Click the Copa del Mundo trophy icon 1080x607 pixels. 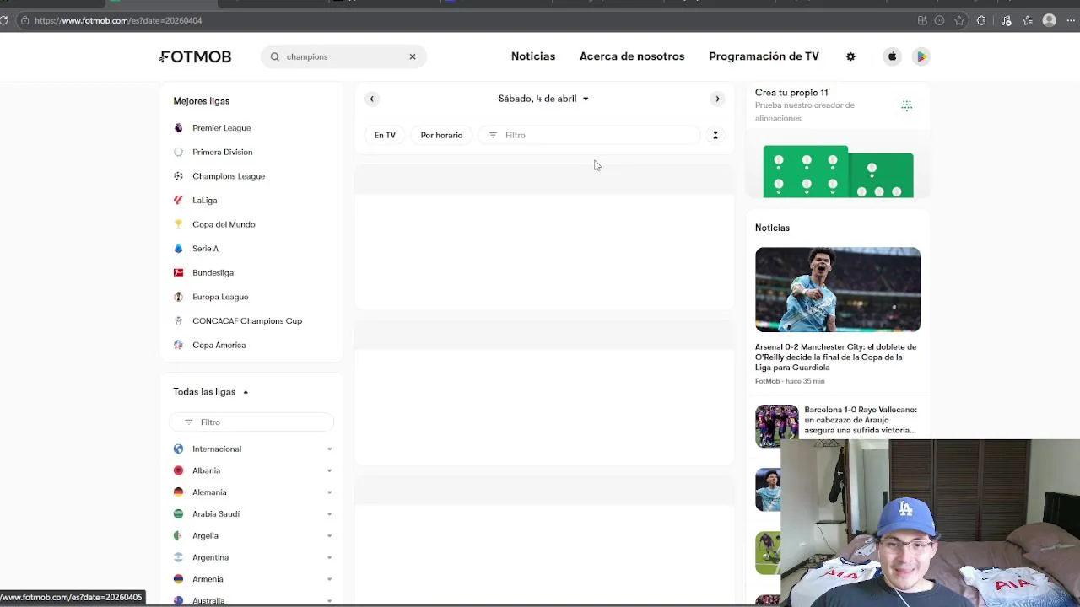click(x=178, y=224)
